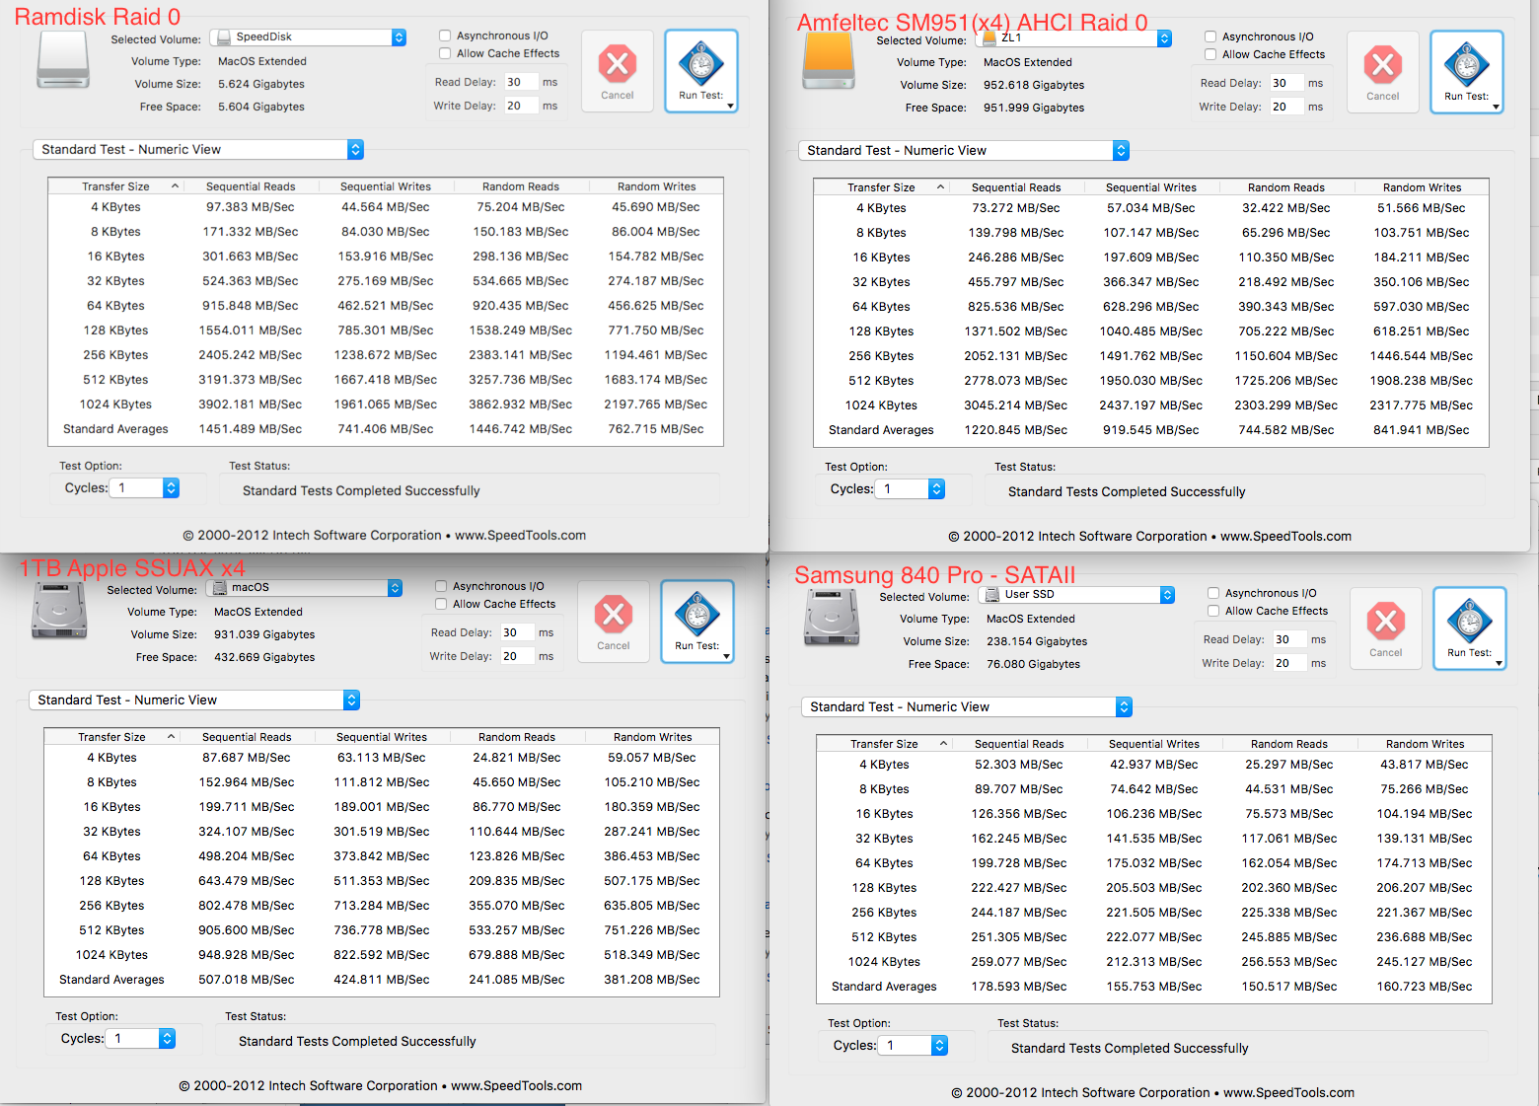
Task: Click the 76.080 Gigabytes free space text
Action: pos(1033,664)
